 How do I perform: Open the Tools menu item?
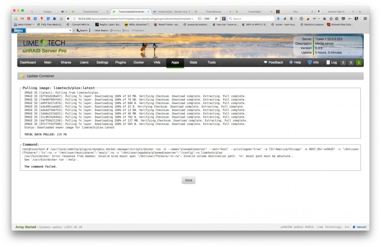pyautogui.click(x=211, y=63)
